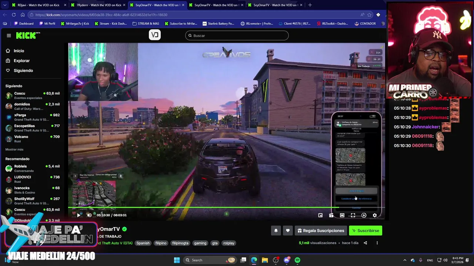The height and width of the screenshot is (266, 474).
Task: Open Escopetillas channel in the sidebar
Action: [33, 128]
